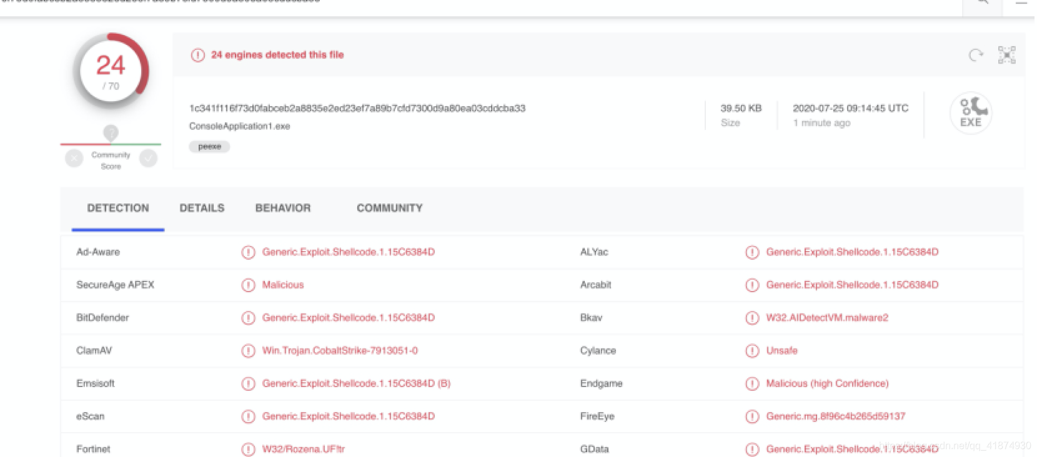The height and width of the screenshot is (457, 1037).
Task: Click the Bkav engine name
Action: tap(591, 317)
